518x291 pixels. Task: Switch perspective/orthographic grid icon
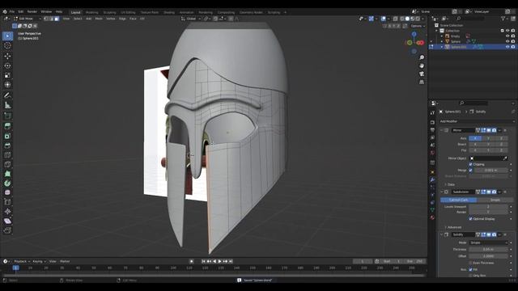422,82
